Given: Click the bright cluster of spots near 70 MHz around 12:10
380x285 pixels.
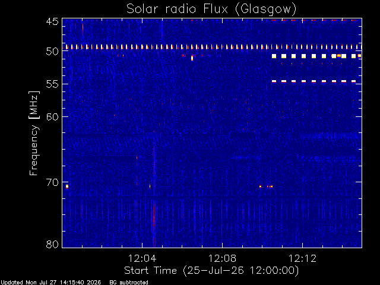Looking at the screenshot, I should pyautogui.click(x=266, y=186).
